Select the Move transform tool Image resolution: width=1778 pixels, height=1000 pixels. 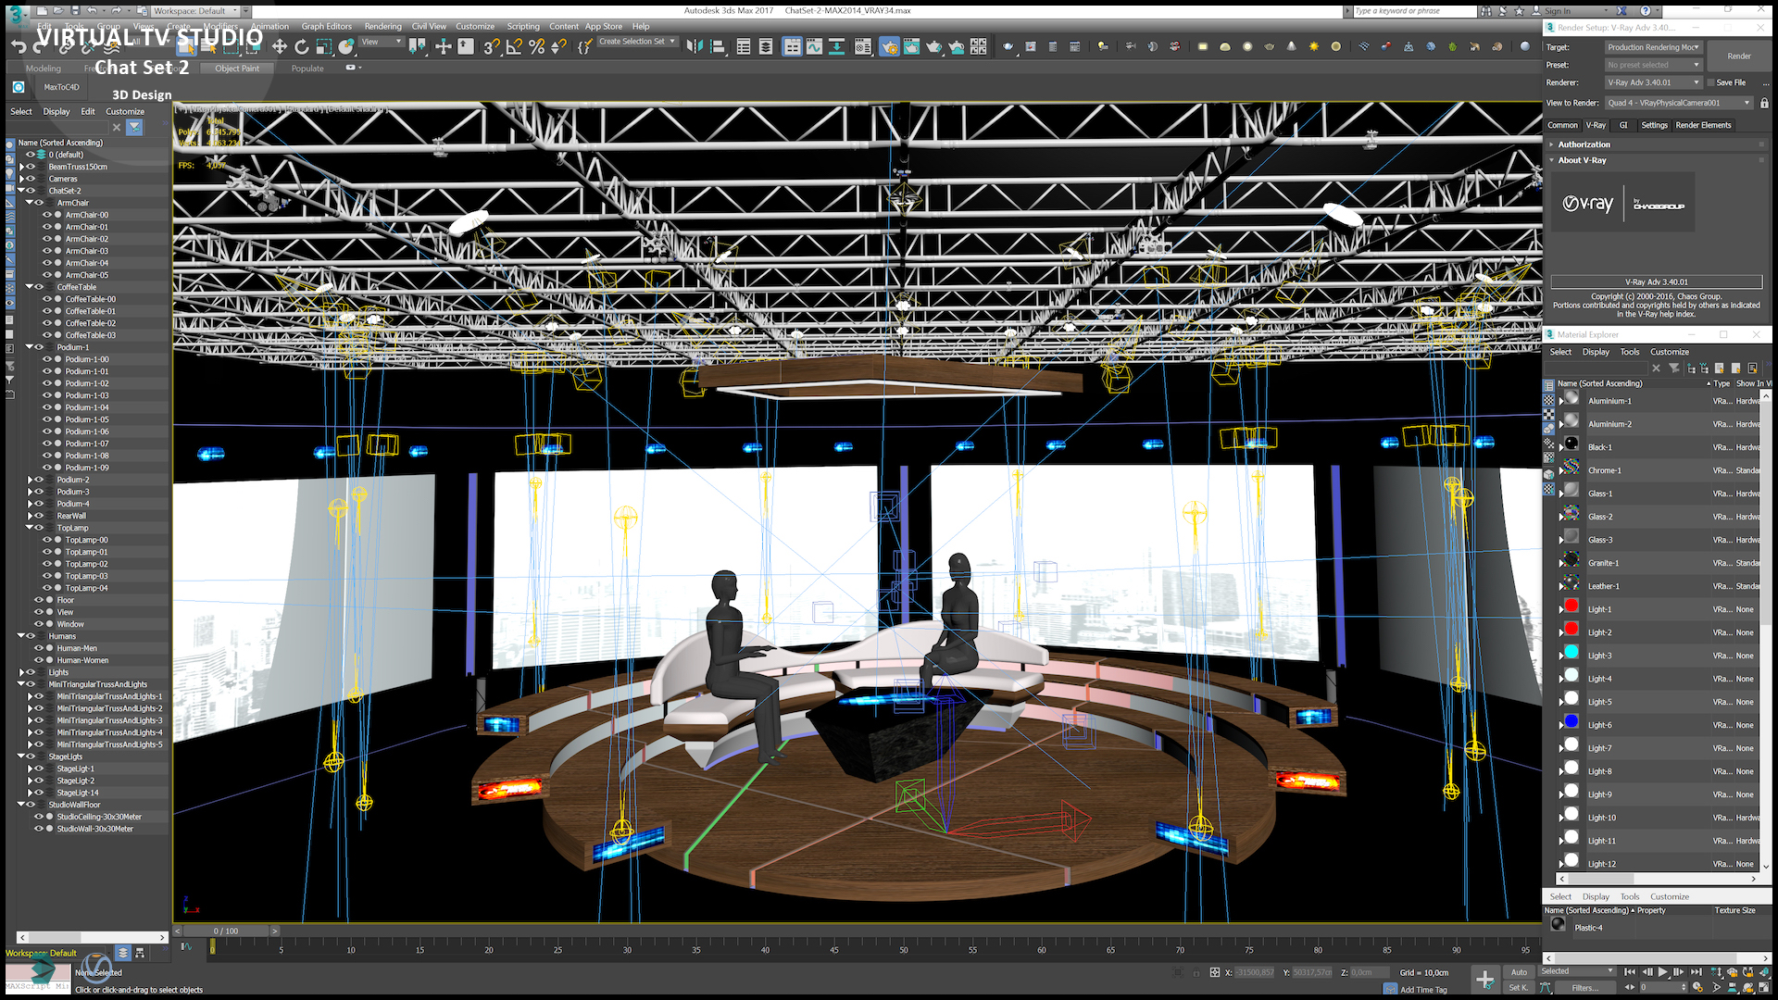click(x=279, y=46)
